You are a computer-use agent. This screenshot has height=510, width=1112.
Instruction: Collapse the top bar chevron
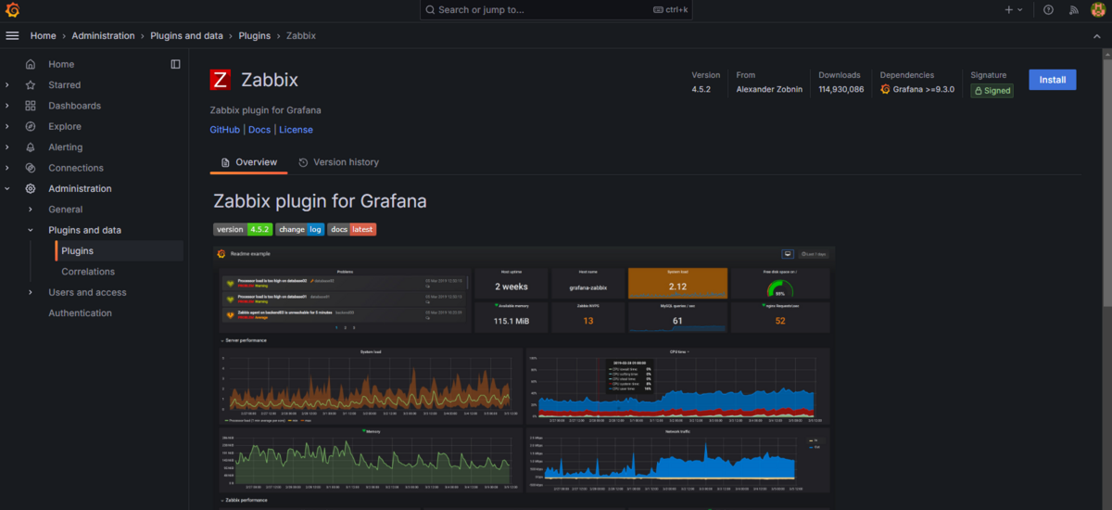click(1095, 35)
